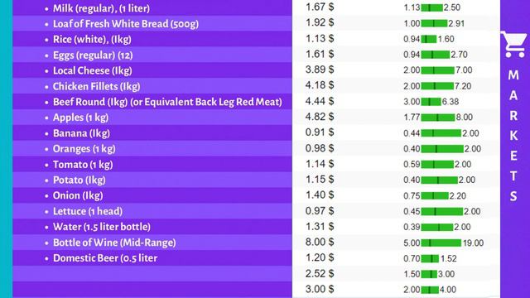530x298 pixels.
Task: Click the shopping cart icon above MARKETS
Action: click(514, 44)
